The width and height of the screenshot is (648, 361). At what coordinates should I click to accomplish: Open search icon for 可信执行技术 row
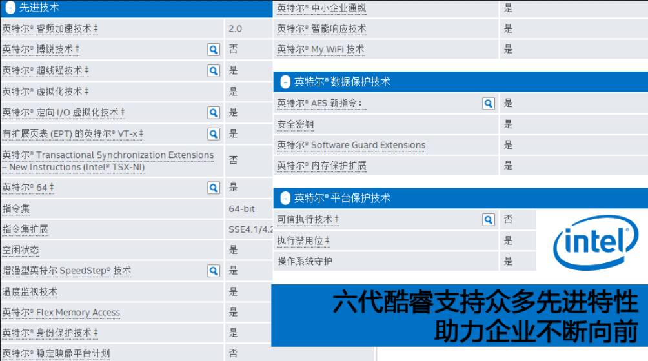pyautogui.click(x=488, y=219)
